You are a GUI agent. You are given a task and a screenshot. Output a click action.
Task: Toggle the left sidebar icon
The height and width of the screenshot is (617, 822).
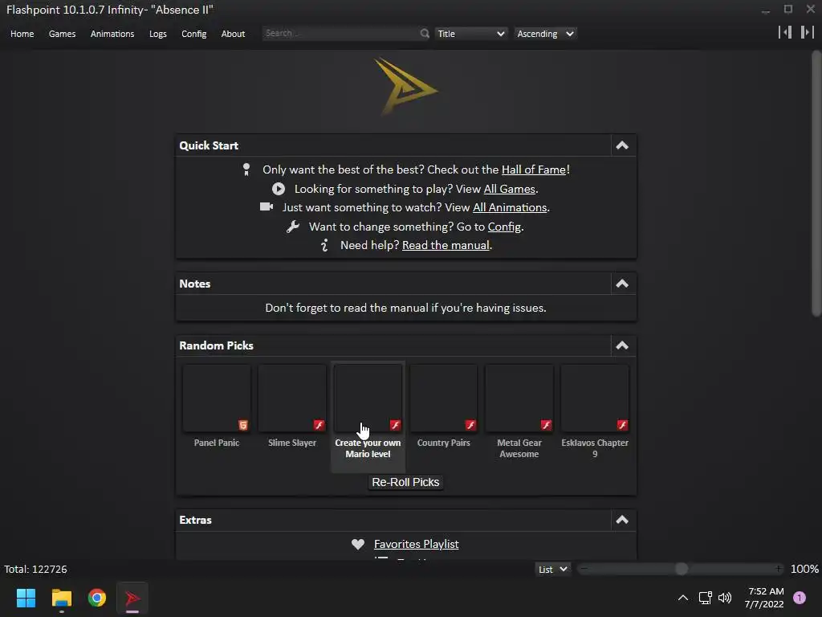click(785, 32)
